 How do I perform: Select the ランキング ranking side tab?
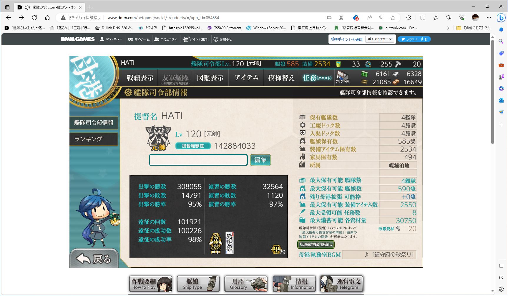[94, 139]
